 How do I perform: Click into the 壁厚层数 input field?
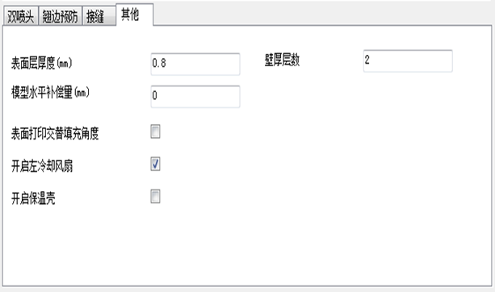408,60
